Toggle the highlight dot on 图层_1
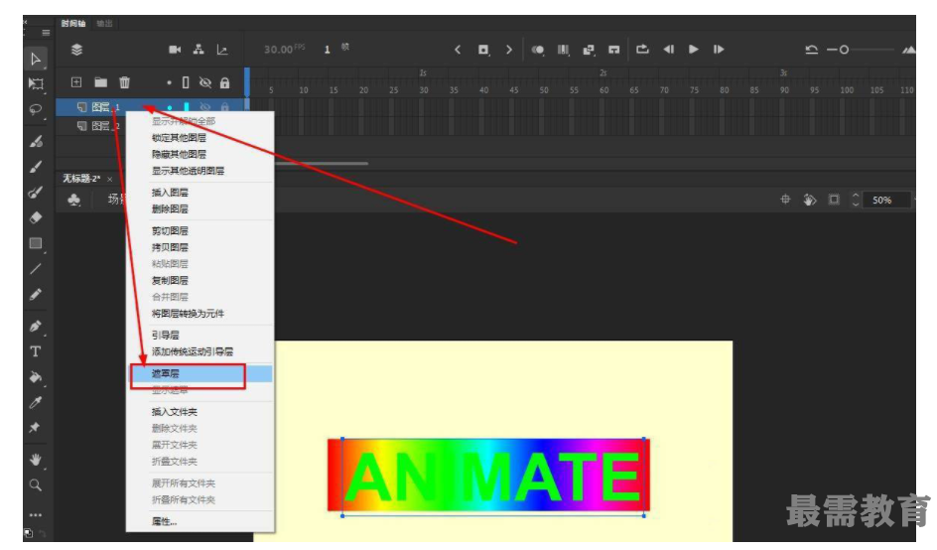 169,107
